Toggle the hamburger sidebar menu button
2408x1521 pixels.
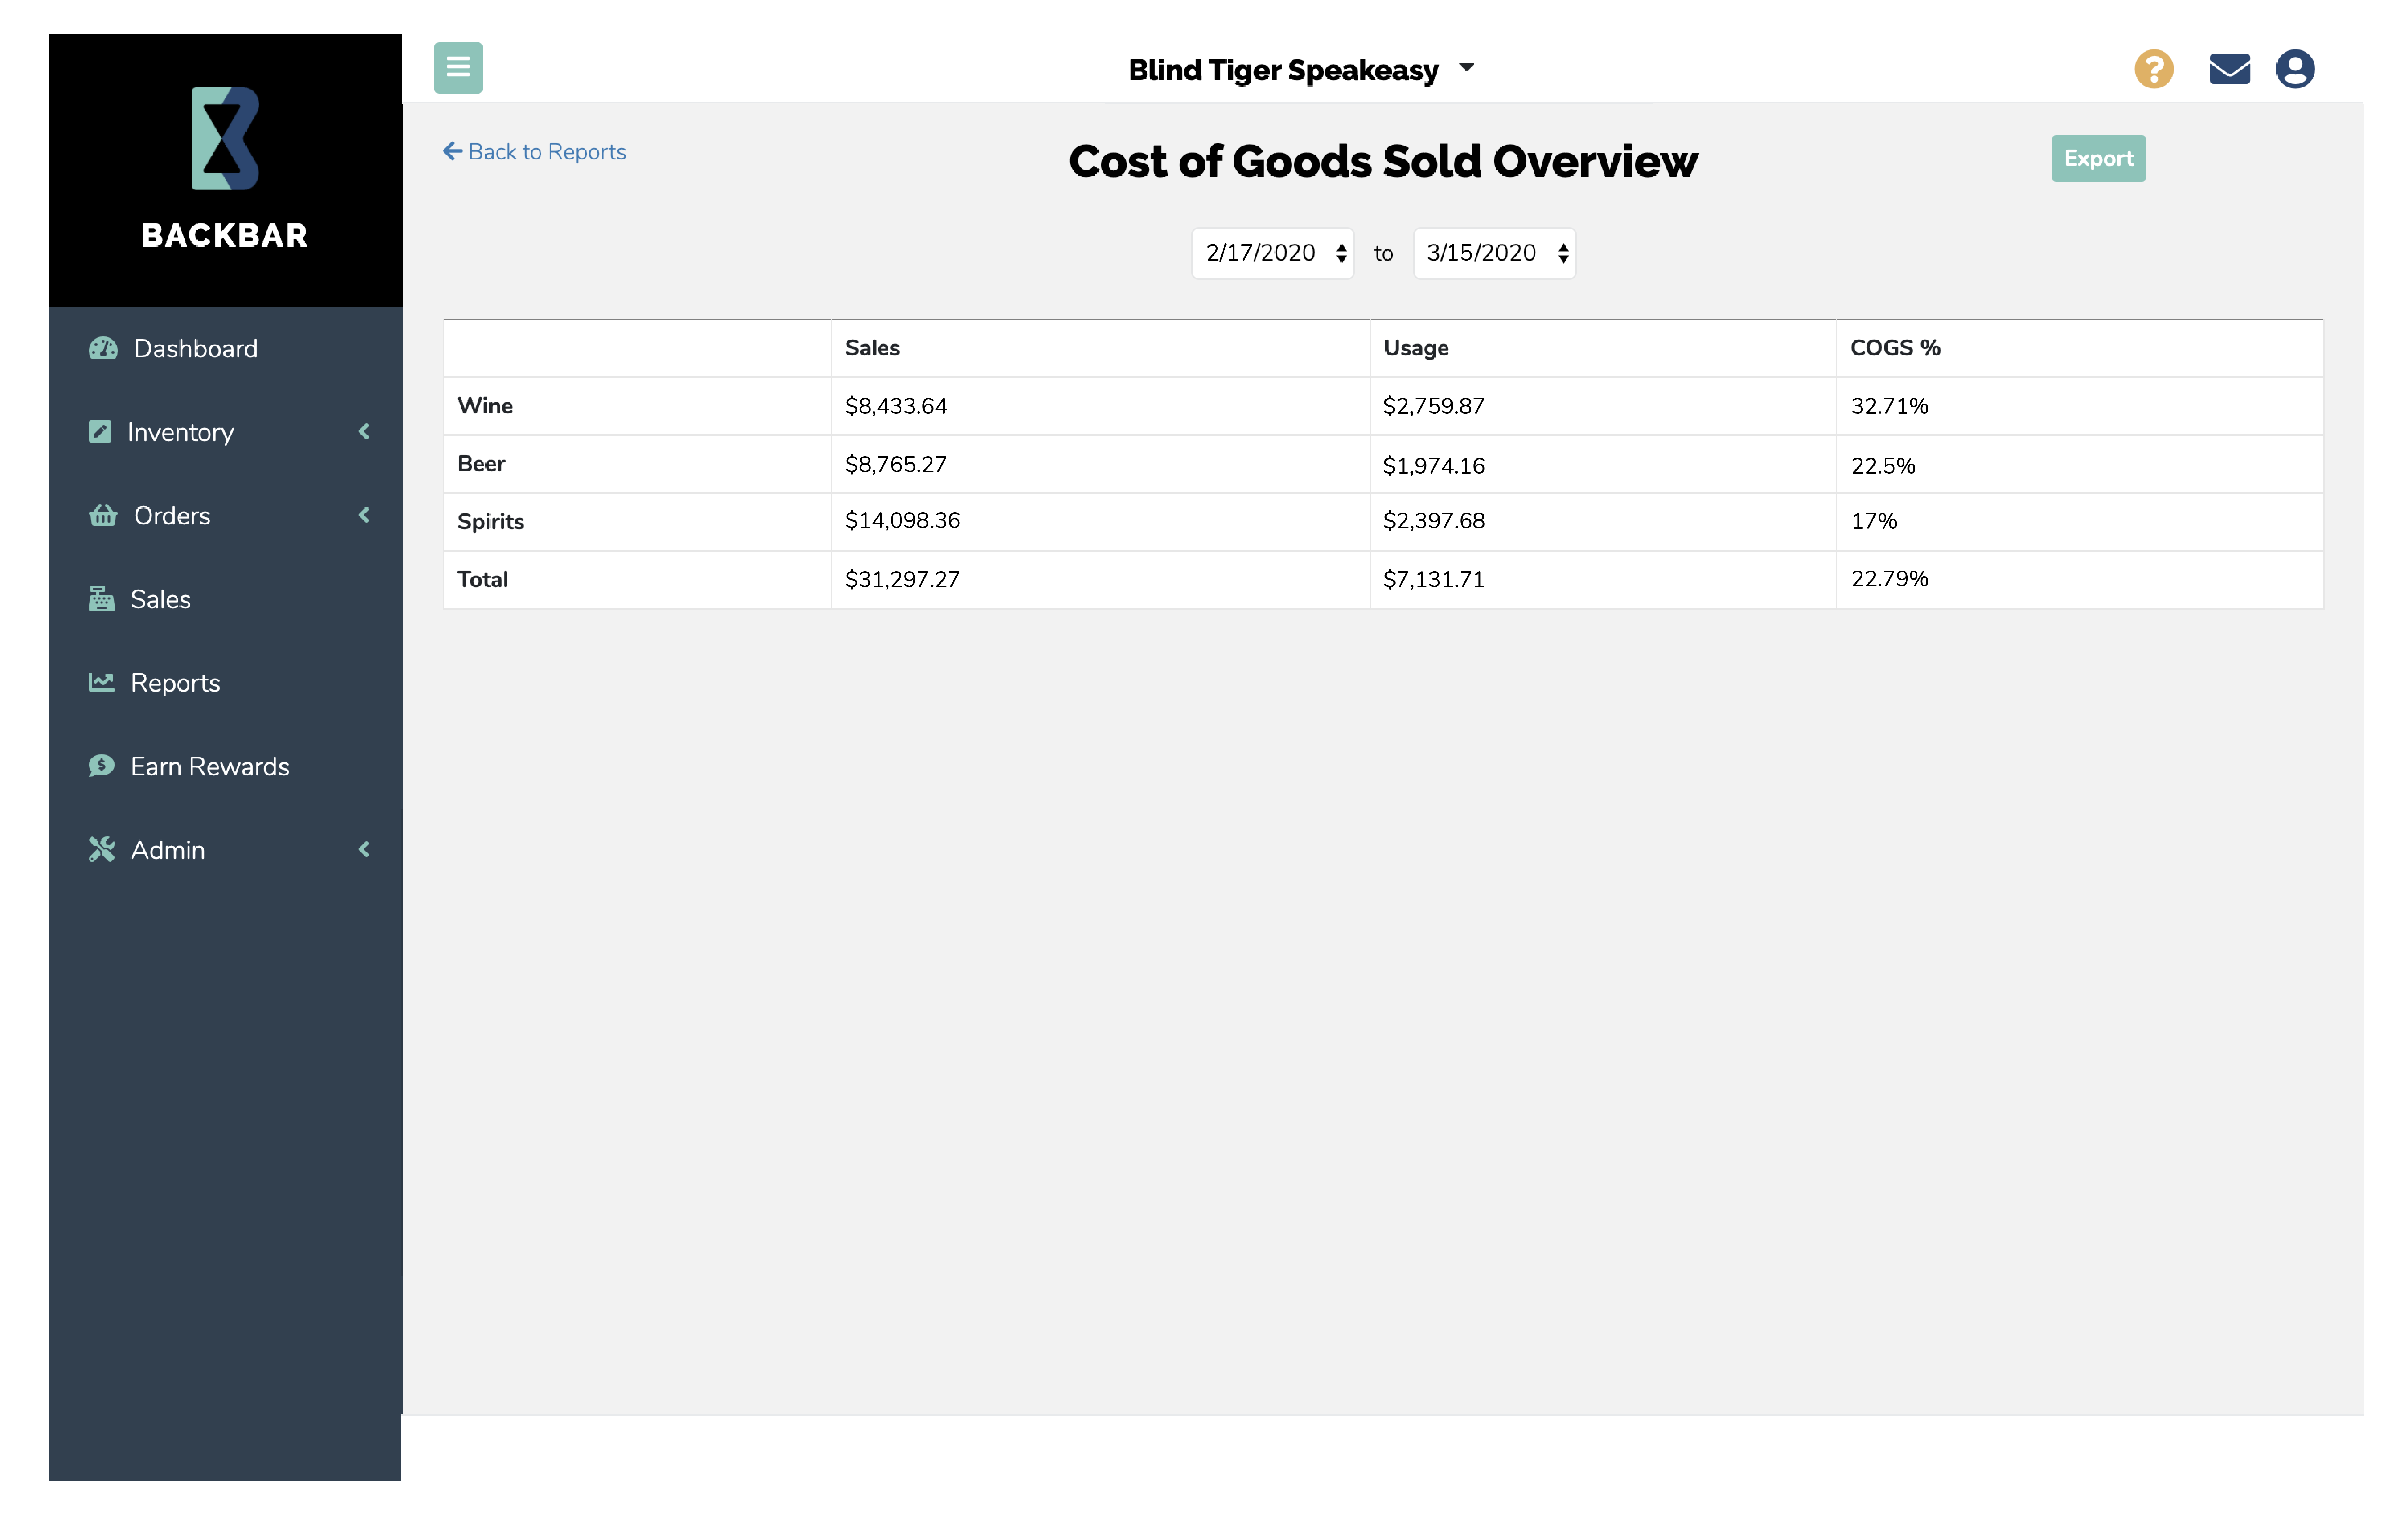pyautogui.click(x=458, y=68)
